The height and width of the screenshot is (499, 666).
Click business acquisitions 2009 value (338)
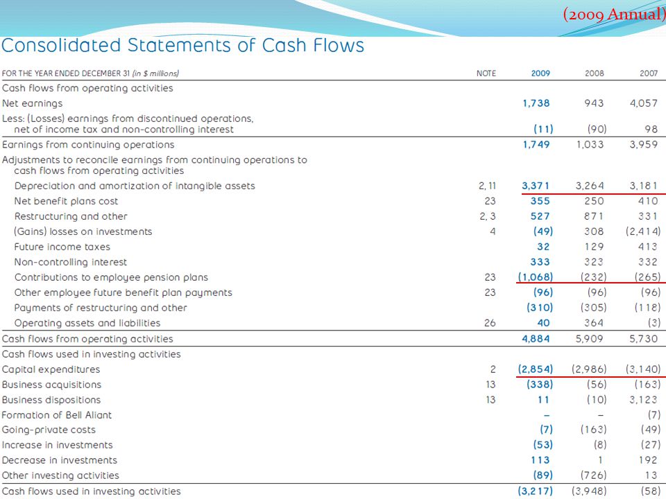tap(540, 385)
